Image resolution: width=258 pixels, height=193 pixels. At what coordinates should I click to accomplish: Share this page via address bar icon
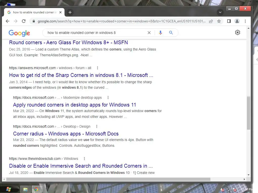[211, 21]
